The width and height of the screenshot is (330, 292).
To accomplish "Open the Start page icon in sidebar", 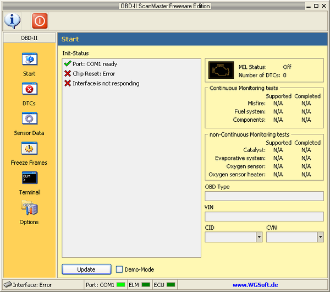I will 29,60.
